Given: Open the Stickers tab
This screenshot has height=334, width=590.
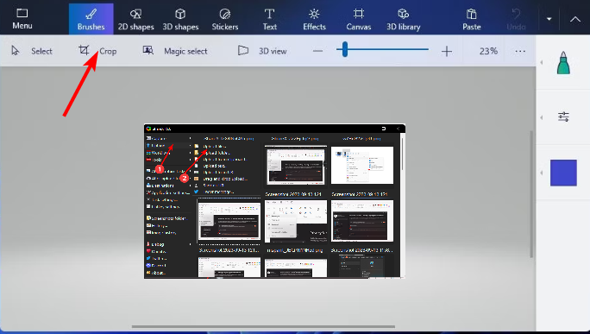Looking at the screenshot, I should point(225,19).
